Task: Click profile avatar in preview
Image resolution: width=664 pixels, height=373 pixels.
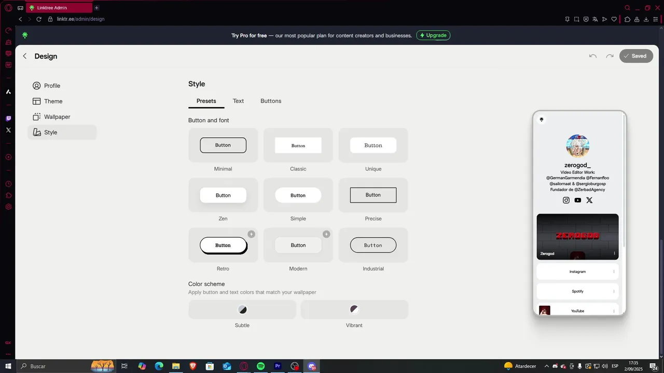Action: tap(578, 146)
